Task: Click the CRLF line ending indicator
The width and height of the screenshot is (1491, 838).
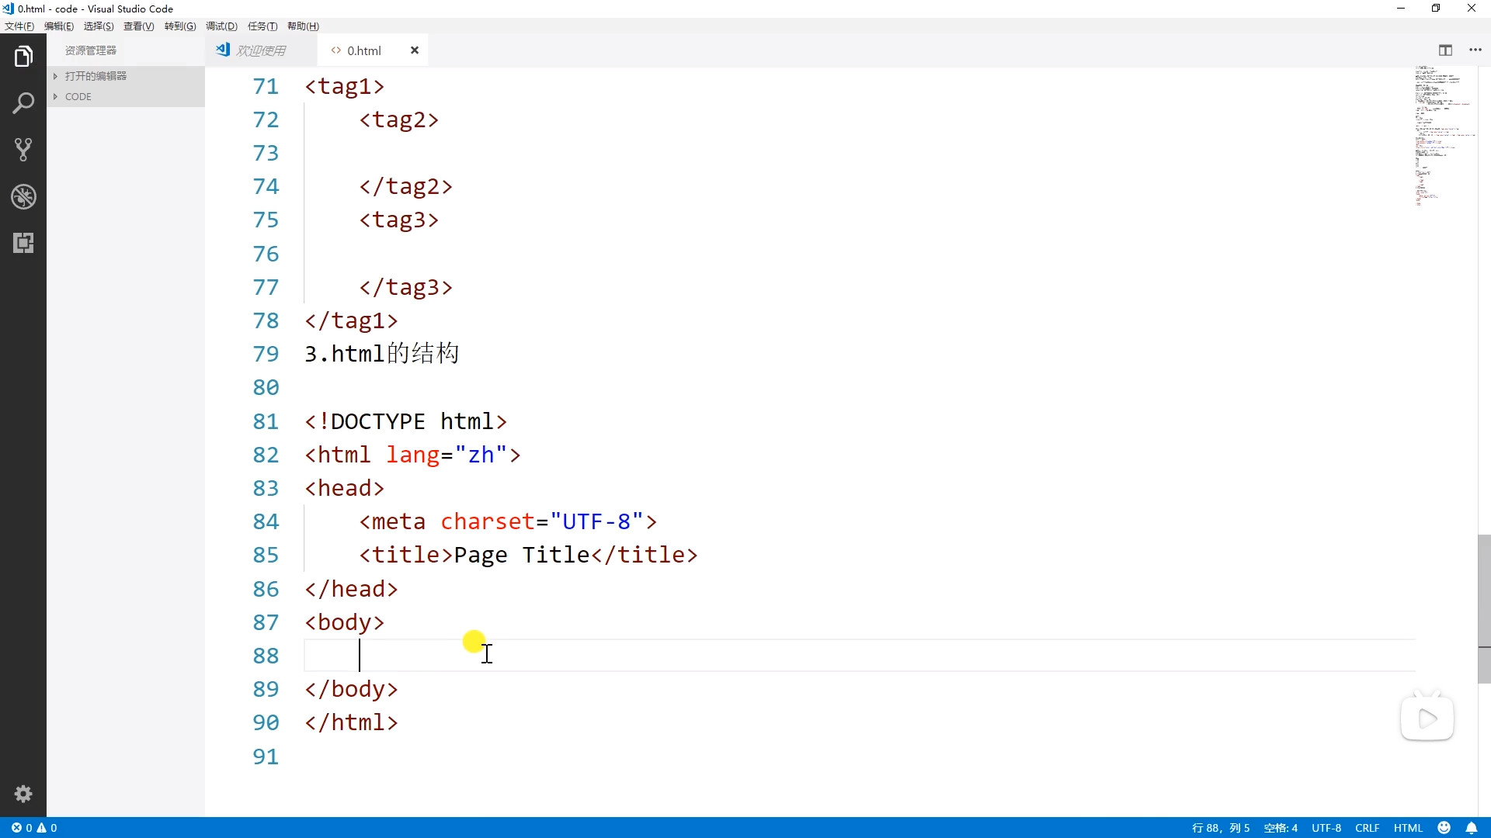Action: coord(1367,828)
